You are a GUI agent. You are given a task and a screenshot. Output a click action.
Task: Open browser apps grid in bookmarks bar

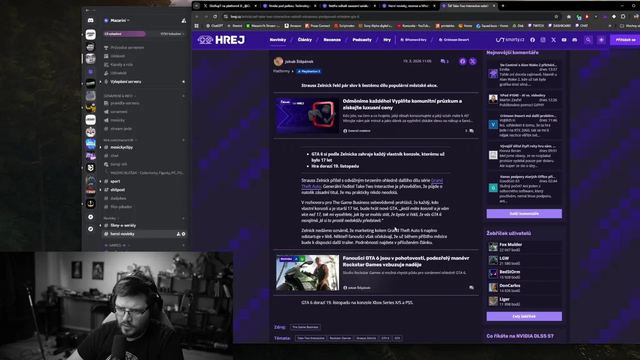196,25
